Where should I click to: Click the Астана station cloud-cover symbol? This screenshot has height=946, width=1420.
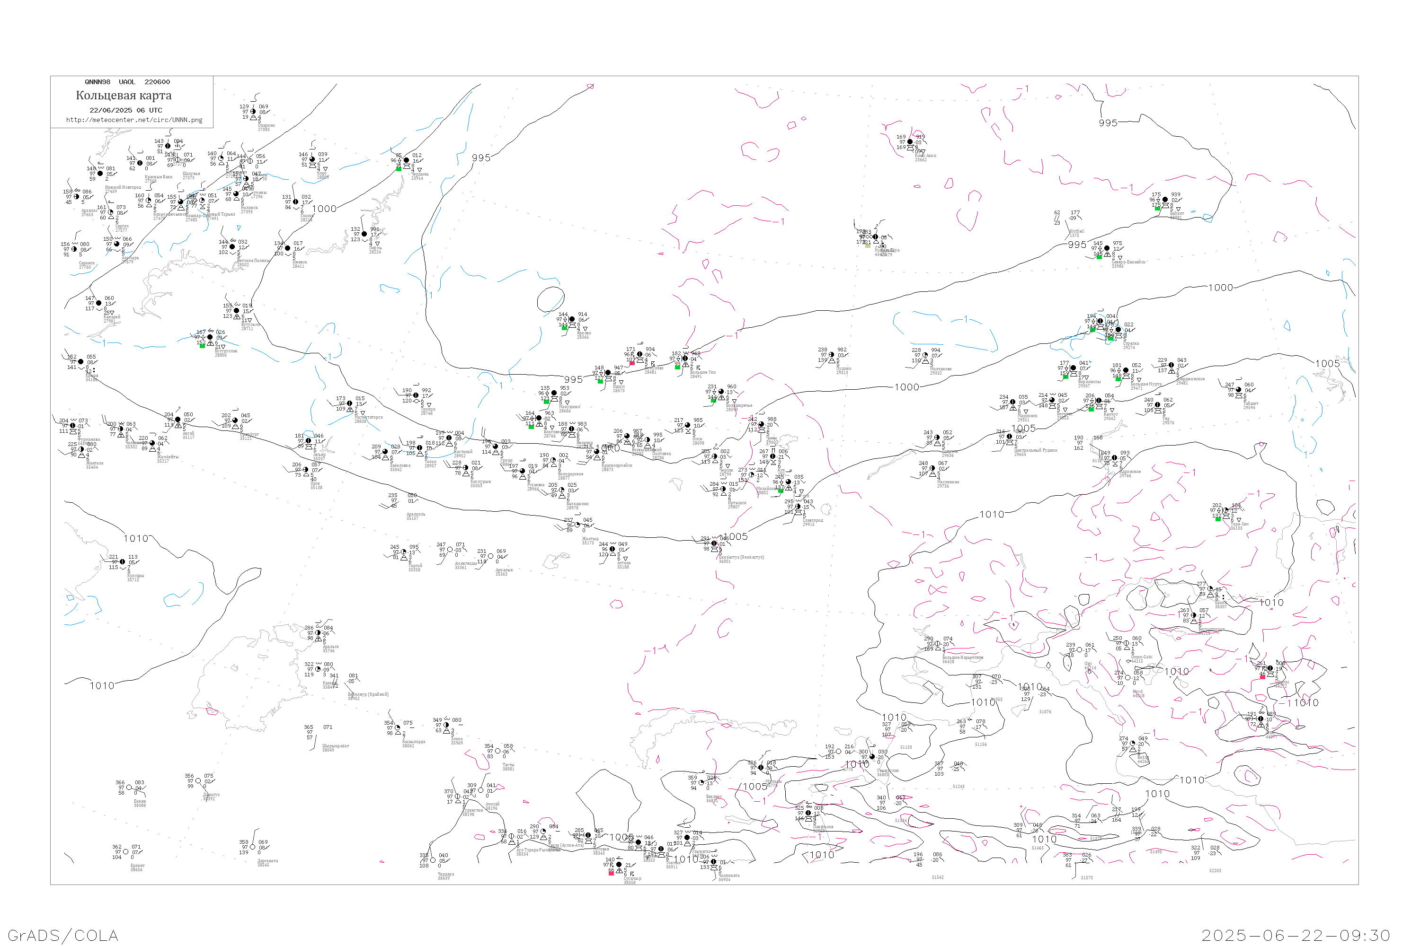point(612,550)
